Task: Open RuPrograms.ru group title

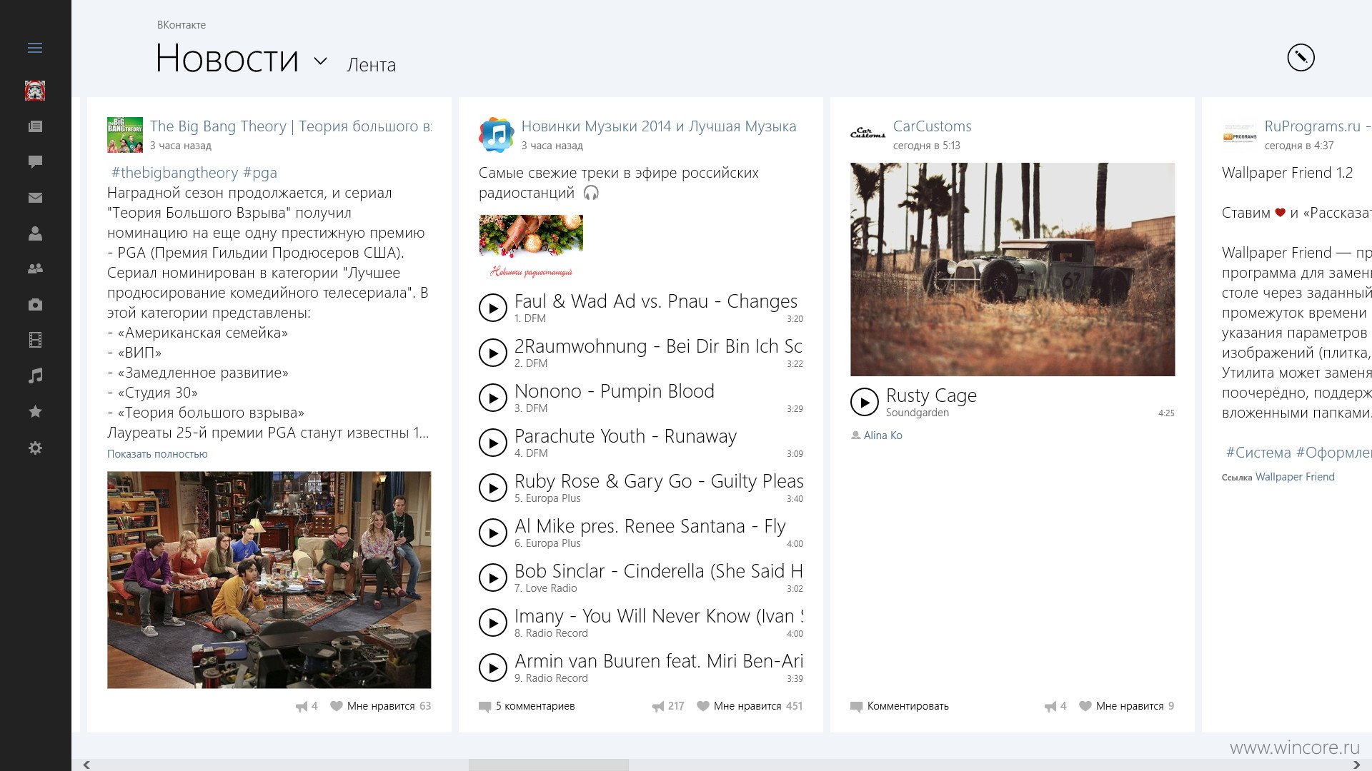Action: [1318, 126]
